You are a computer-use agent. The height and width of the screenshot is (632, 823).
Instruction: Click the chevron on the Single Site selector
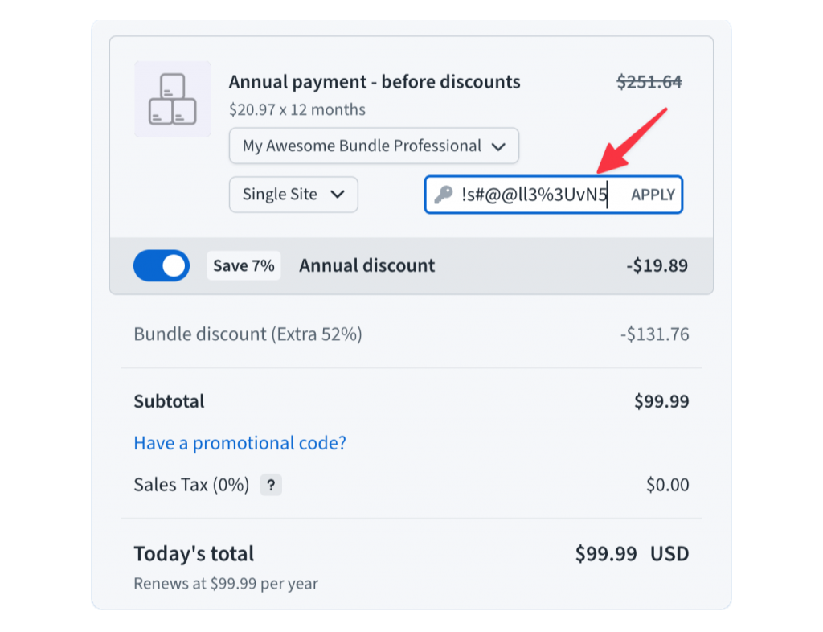(x=338, y=194)
